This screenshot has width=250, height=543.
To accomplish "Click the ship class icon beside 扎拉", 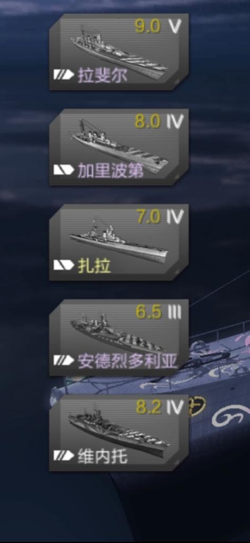I will point(64,265).
